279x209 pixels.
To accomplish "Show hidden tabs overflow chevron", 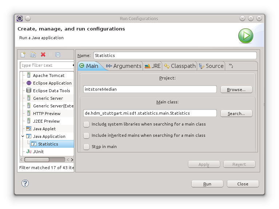I will 231,66.
